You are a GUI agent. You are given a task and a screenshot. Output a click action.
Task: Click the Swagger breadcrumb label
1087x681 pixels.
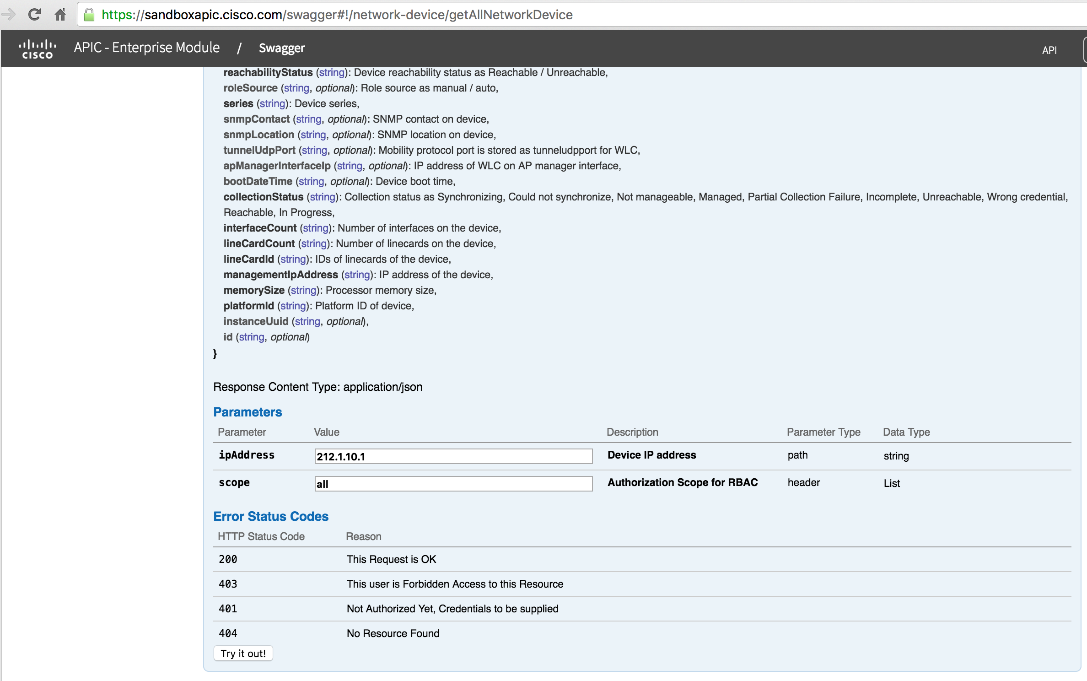tap(282, 48)
